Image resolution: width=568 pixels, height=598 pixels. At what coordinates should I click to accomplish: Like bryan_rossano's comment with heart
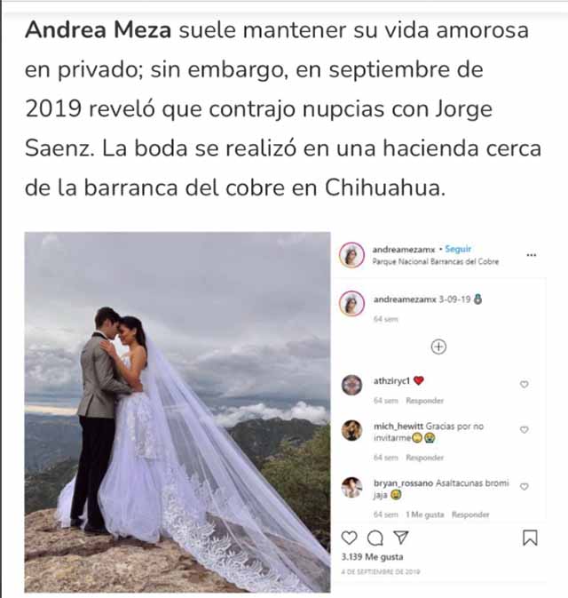(525, 486)
